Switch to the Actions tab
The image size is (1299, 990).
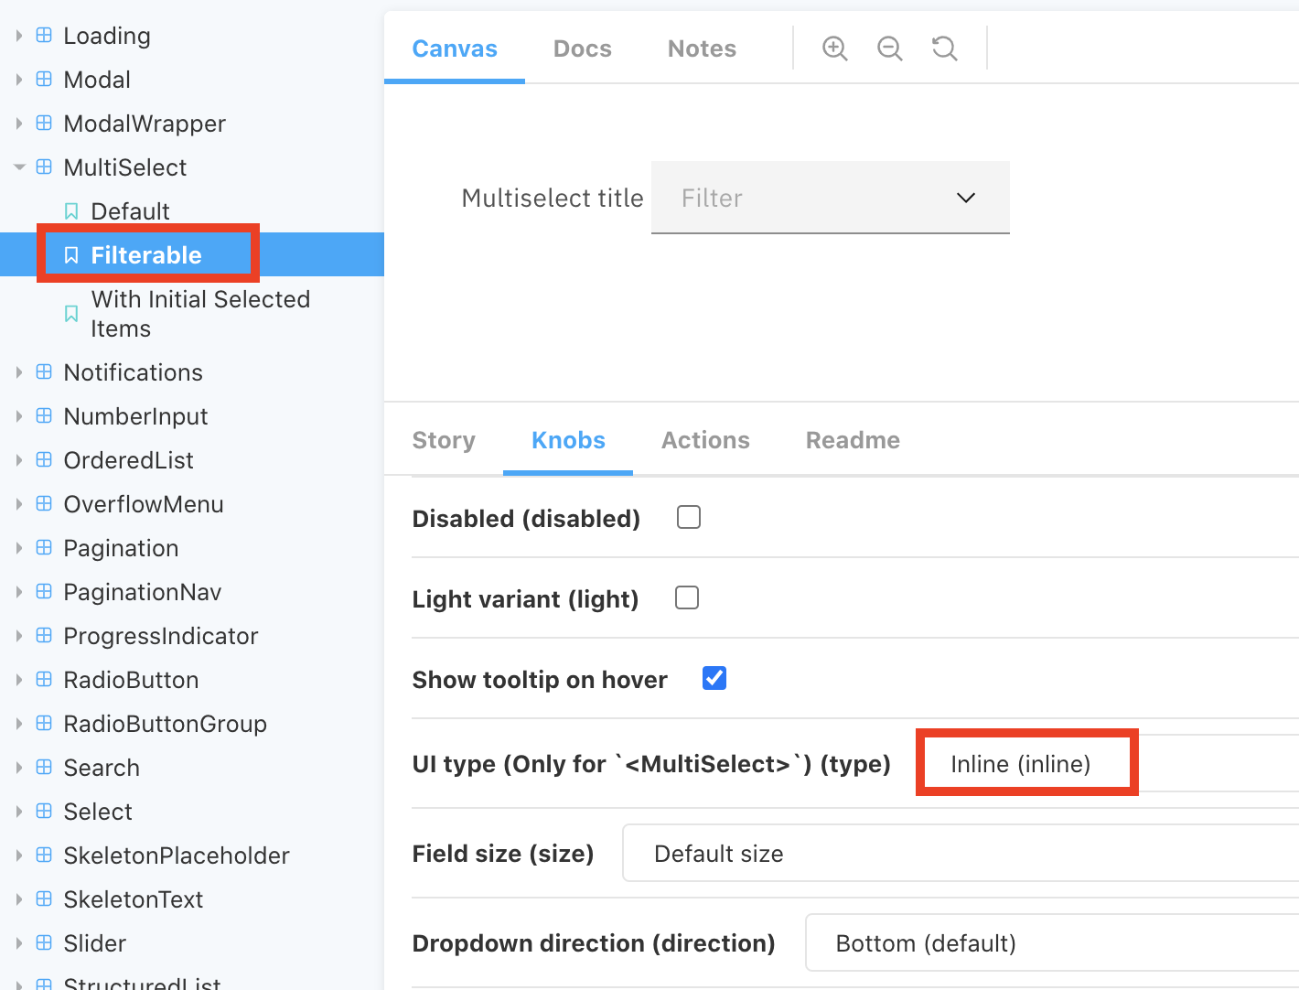[704, 440]
